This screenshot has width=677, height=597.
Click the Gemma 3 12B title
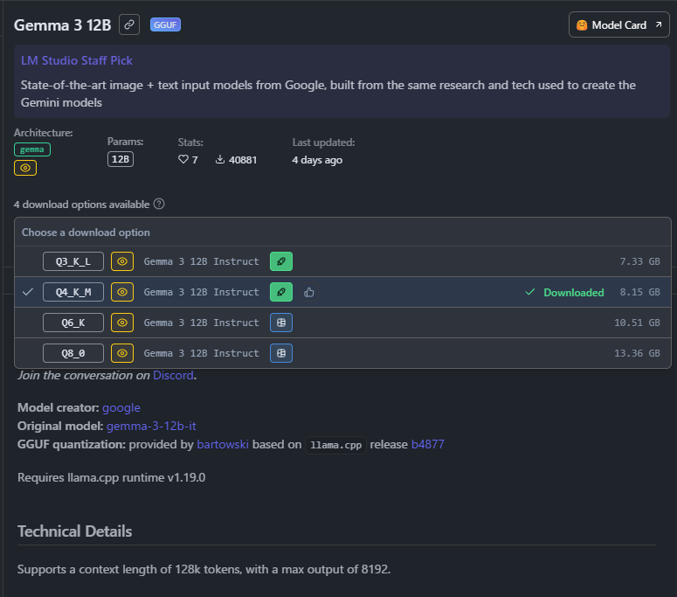[x=63, y=25]
